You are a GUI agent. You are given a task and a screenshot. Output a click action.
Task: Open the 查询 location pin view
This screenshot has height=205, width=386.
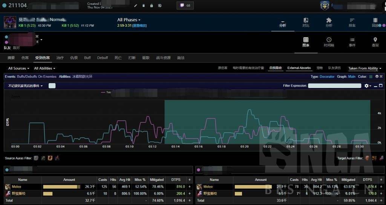(375, 42)
